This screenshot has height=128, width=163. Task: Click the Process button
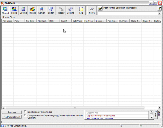(12, 112)
